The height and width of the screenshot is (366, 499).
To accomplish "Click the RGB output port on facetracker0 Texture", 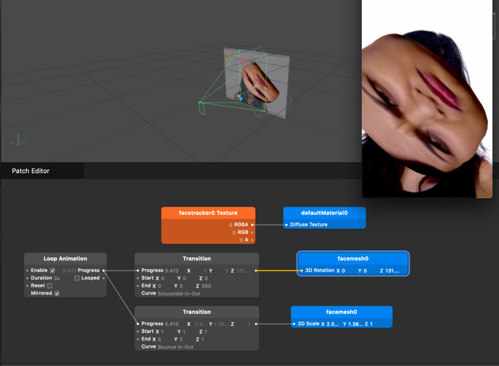I will [x=252, y=232].
